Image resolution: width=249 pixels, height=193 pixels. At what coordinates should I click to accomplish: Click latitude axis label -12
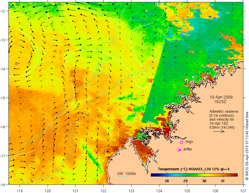coord(3,11)
